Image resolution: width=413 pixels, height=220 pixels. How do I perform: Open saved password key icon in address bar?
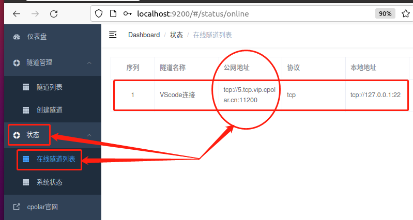(128, 13)
